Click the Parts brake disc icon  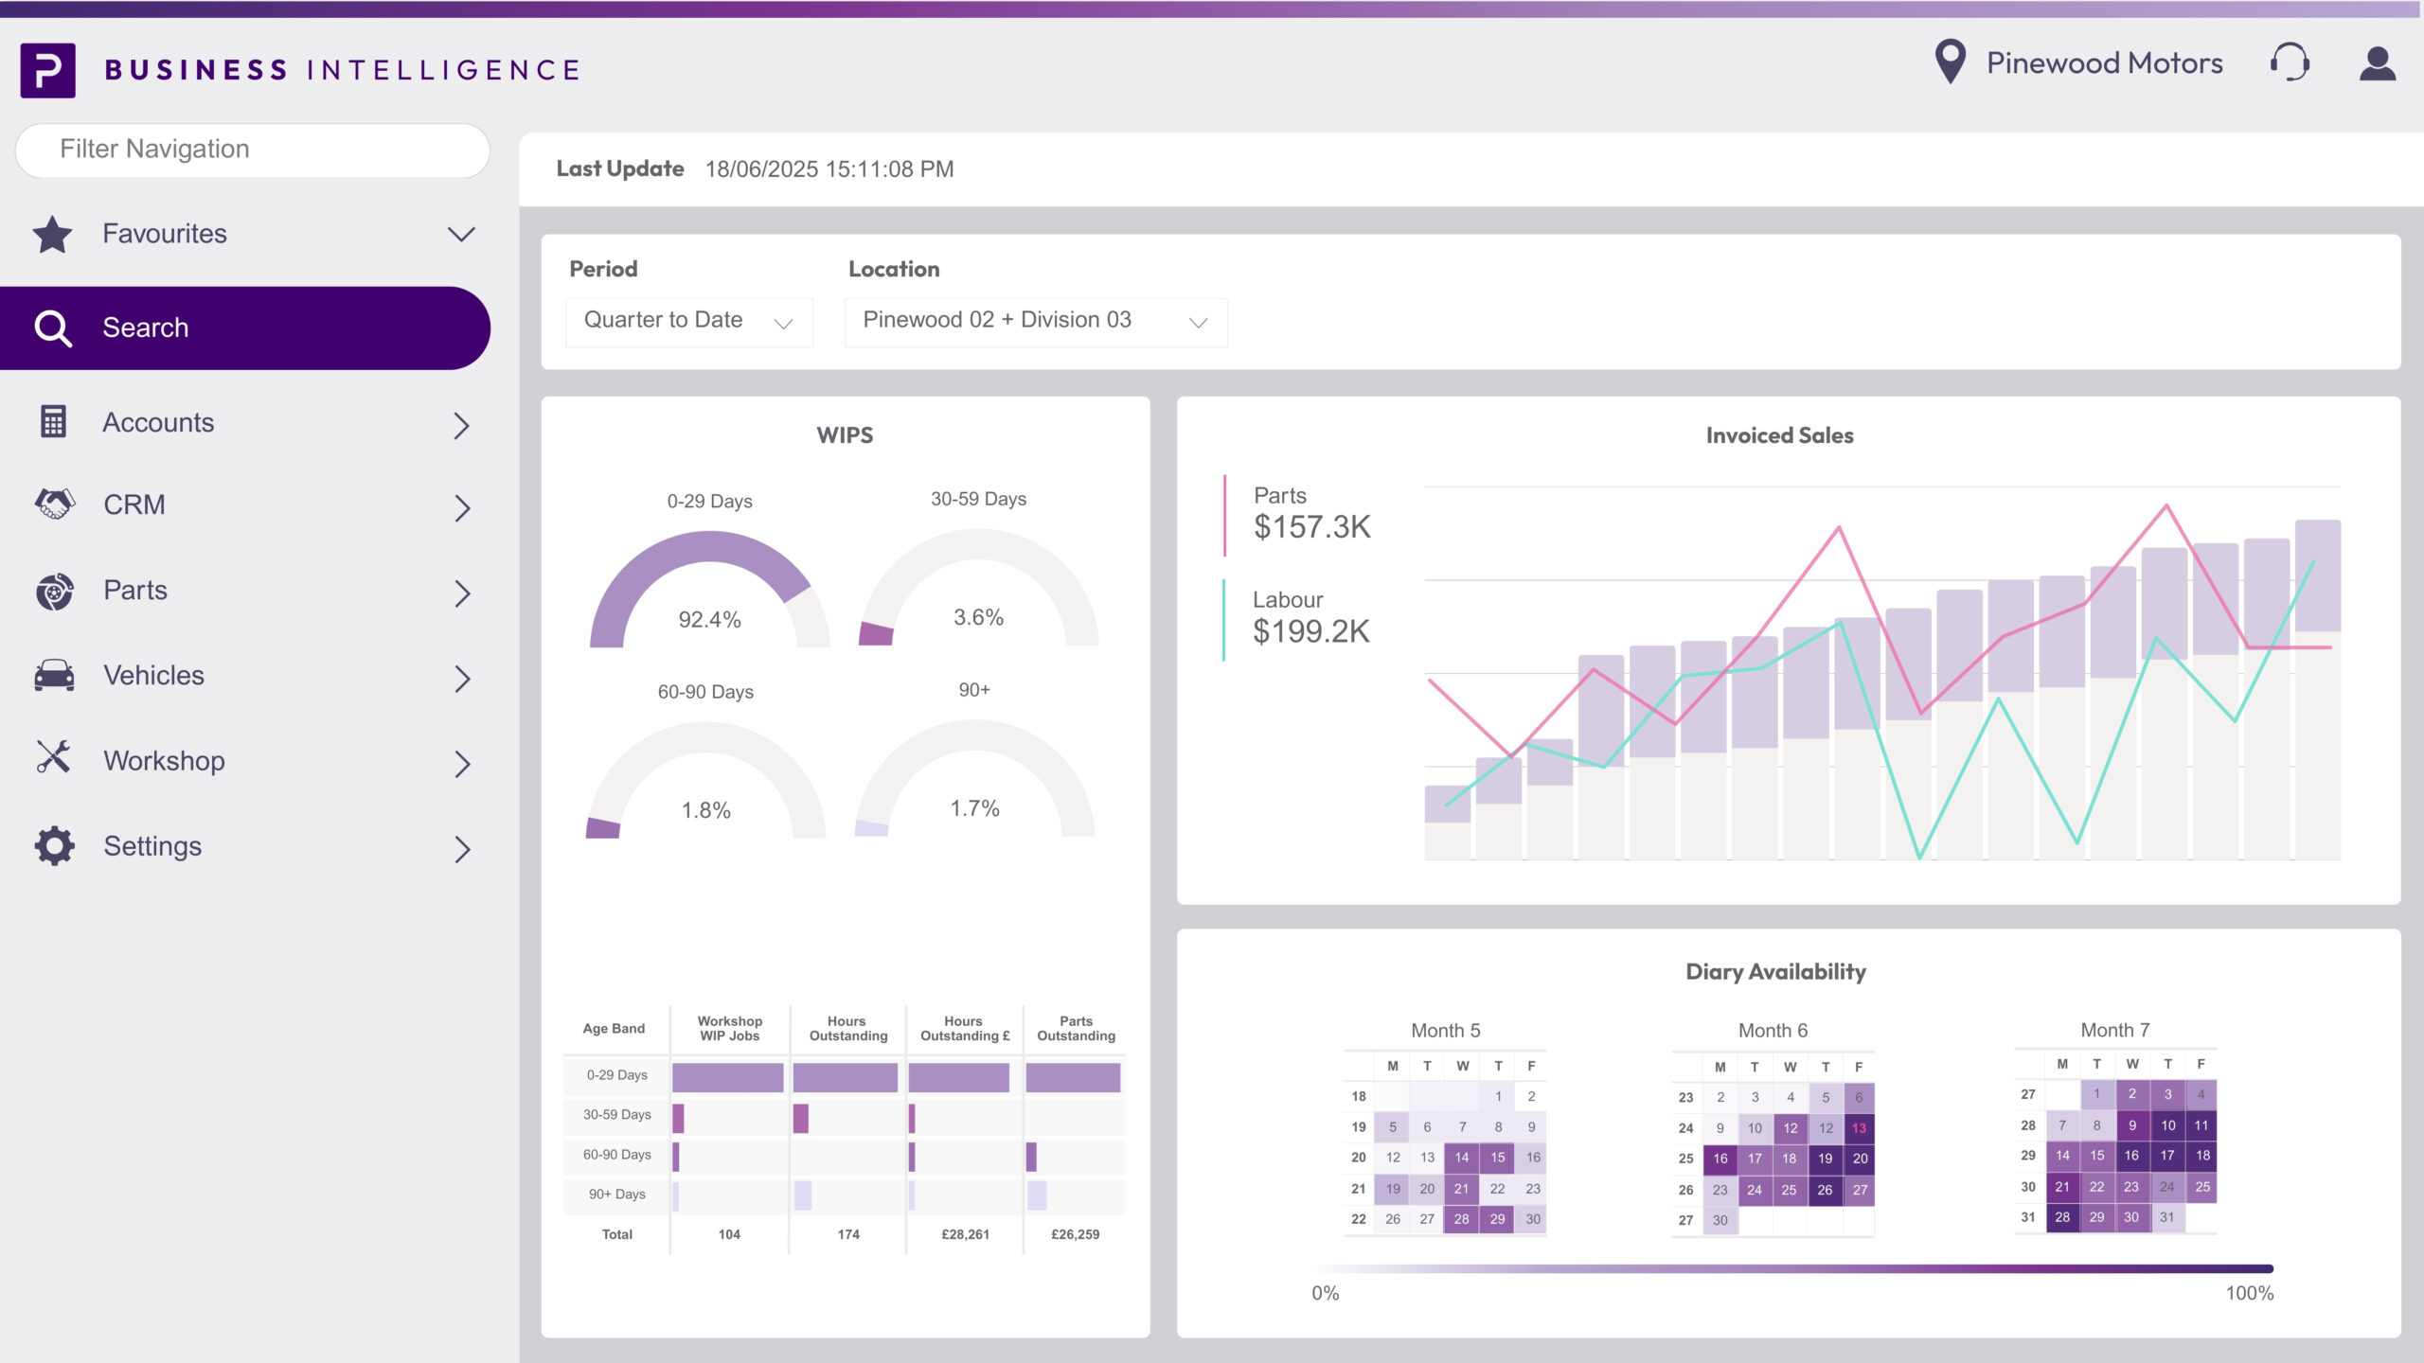[x=55, y=591]
